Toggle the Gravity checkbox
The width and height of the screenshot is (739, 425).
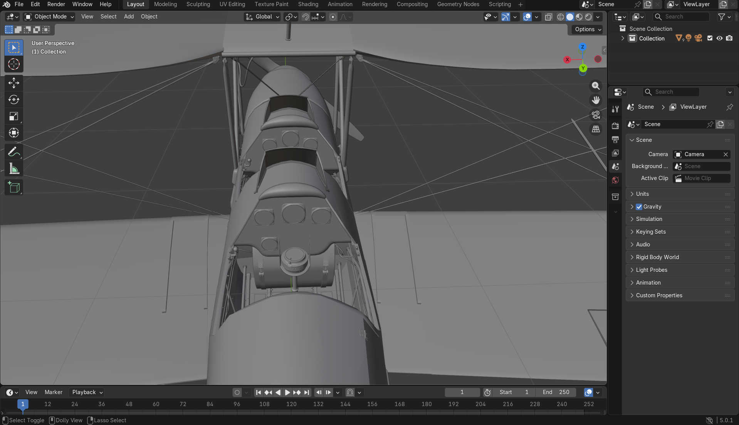pos(639,207)
